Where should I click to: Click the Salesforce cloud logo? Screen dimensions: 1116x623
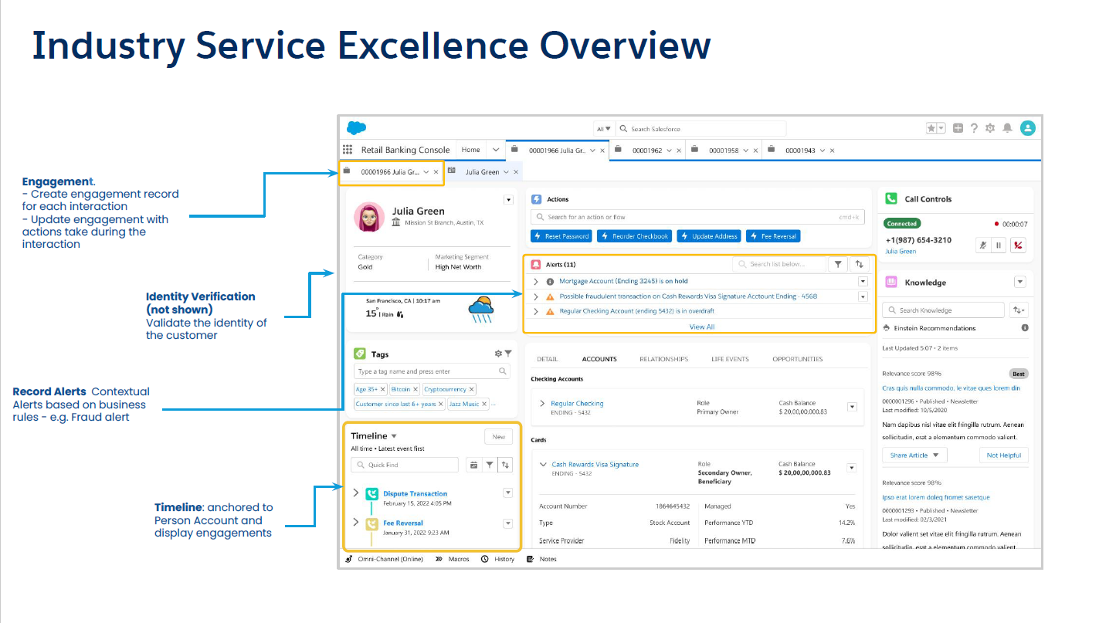pyautogui.click(x=356, y=128)
